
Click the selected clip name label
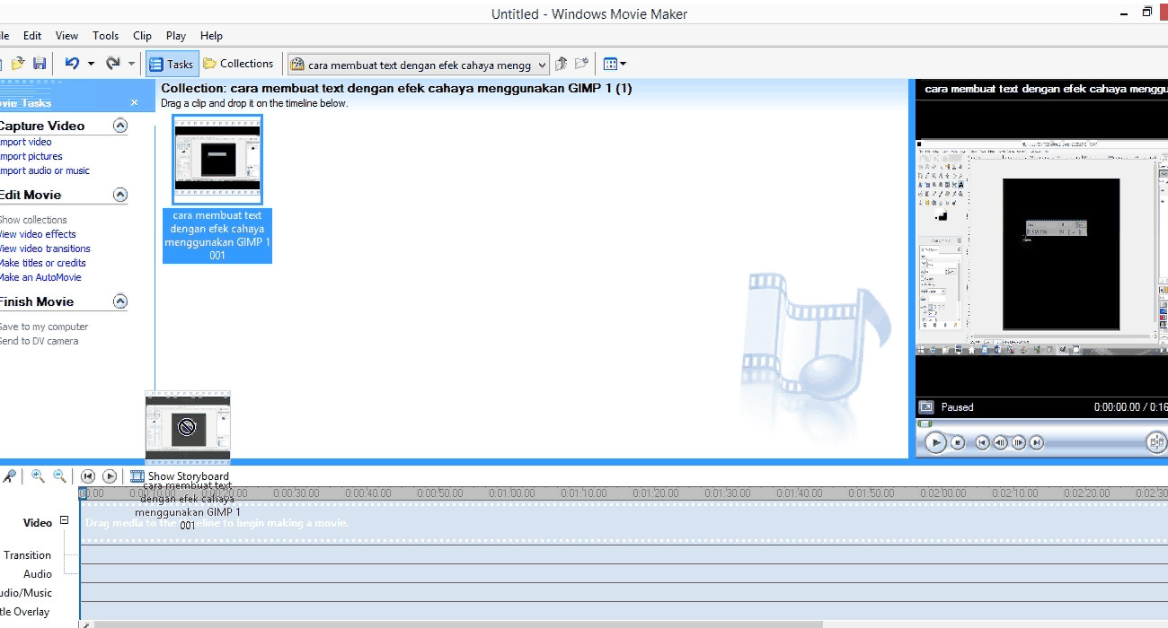pyautogui.click(x=217, y=235)
